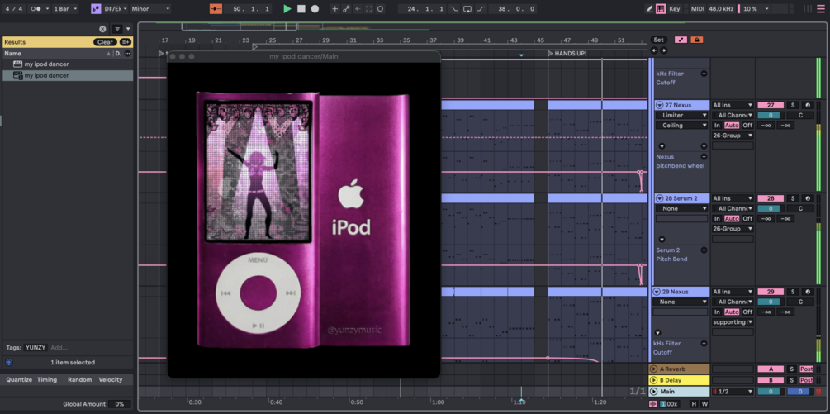Click the MIDI Arrangement Overdub plus icon

coord(334,9)
